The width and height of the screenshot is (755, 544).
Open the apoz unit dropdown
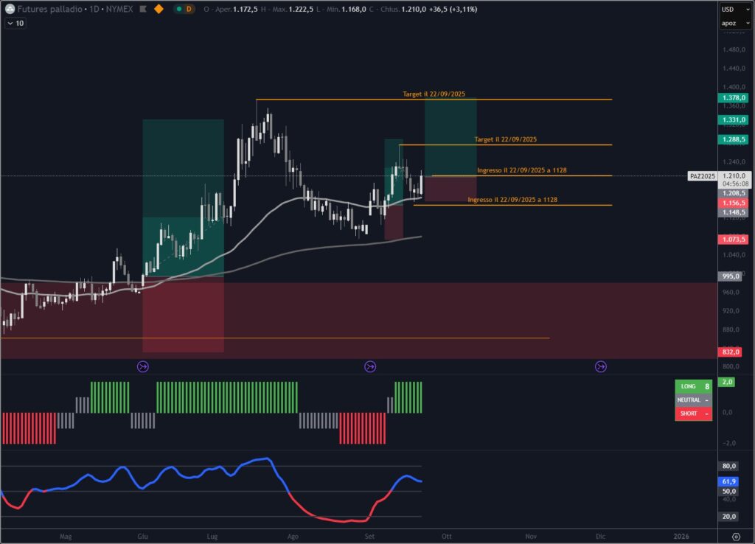(728, 23)
